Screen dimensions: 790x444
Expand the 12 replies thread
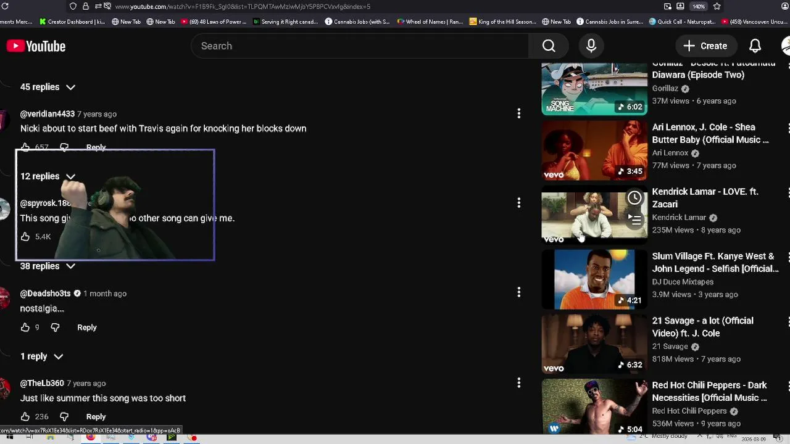(x=48, y=176)
